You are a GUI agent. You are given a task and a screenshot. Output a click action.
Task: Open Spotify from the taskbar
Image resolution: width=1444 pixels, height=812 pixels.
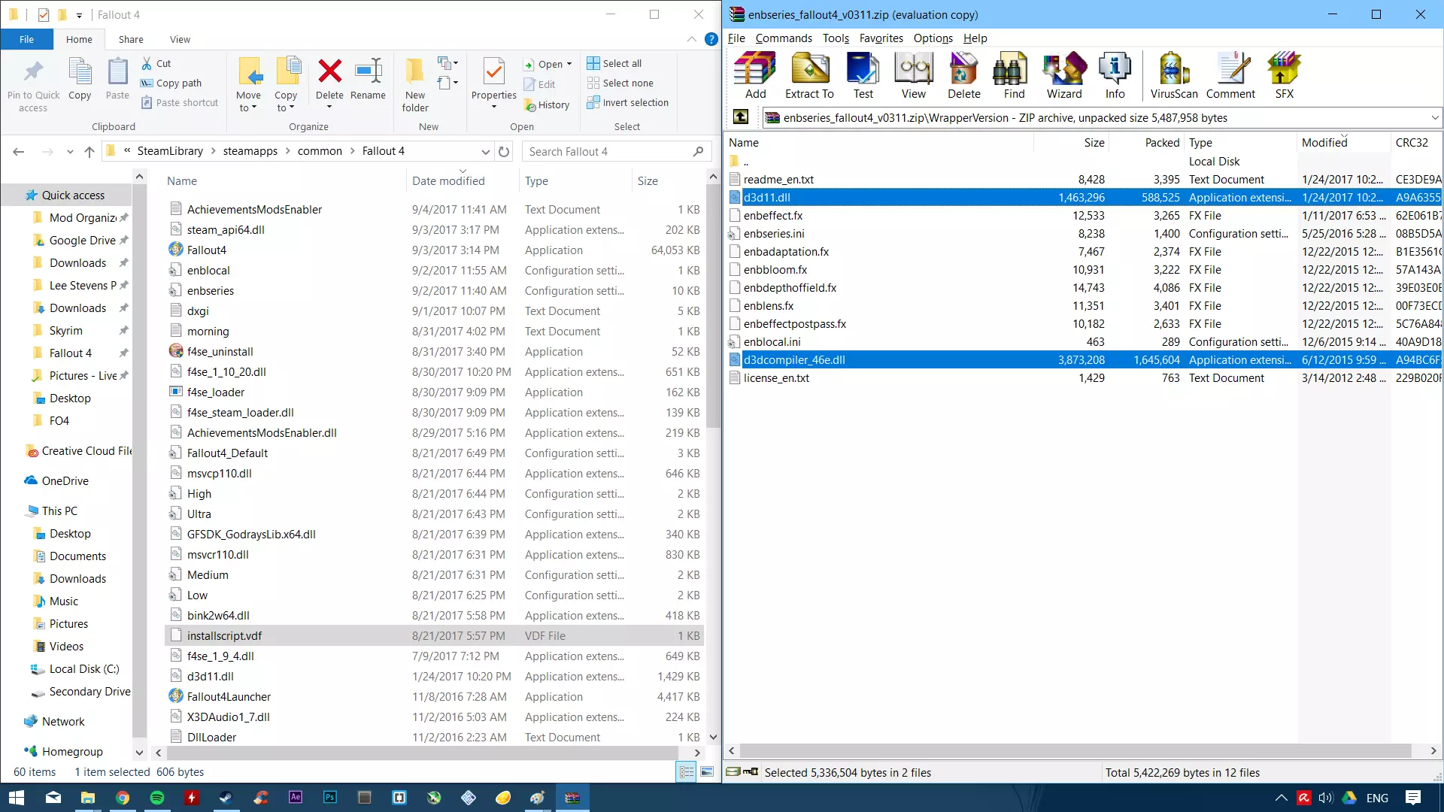[x=157, y=798]
